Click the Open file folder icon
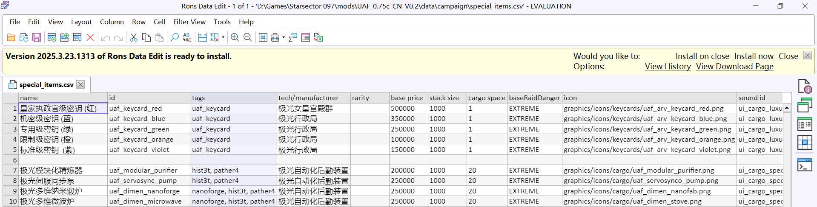Screen dimensions: 817x207 [11, 38]
